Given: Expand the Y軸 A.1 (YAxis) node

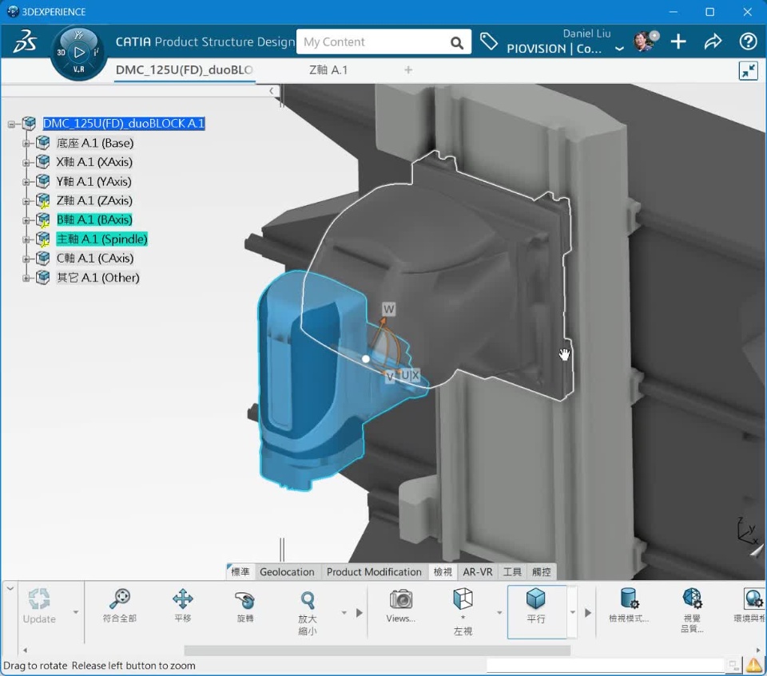Looking at the screenshot, I should click(26, 182).
